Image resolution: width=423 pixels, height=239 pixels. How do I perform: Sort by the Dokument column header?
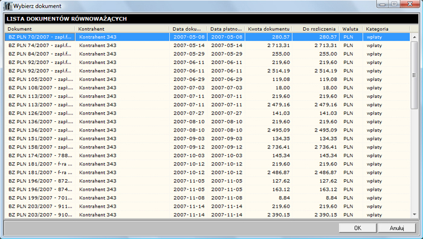pyautogui.click(x=40, y=29)
